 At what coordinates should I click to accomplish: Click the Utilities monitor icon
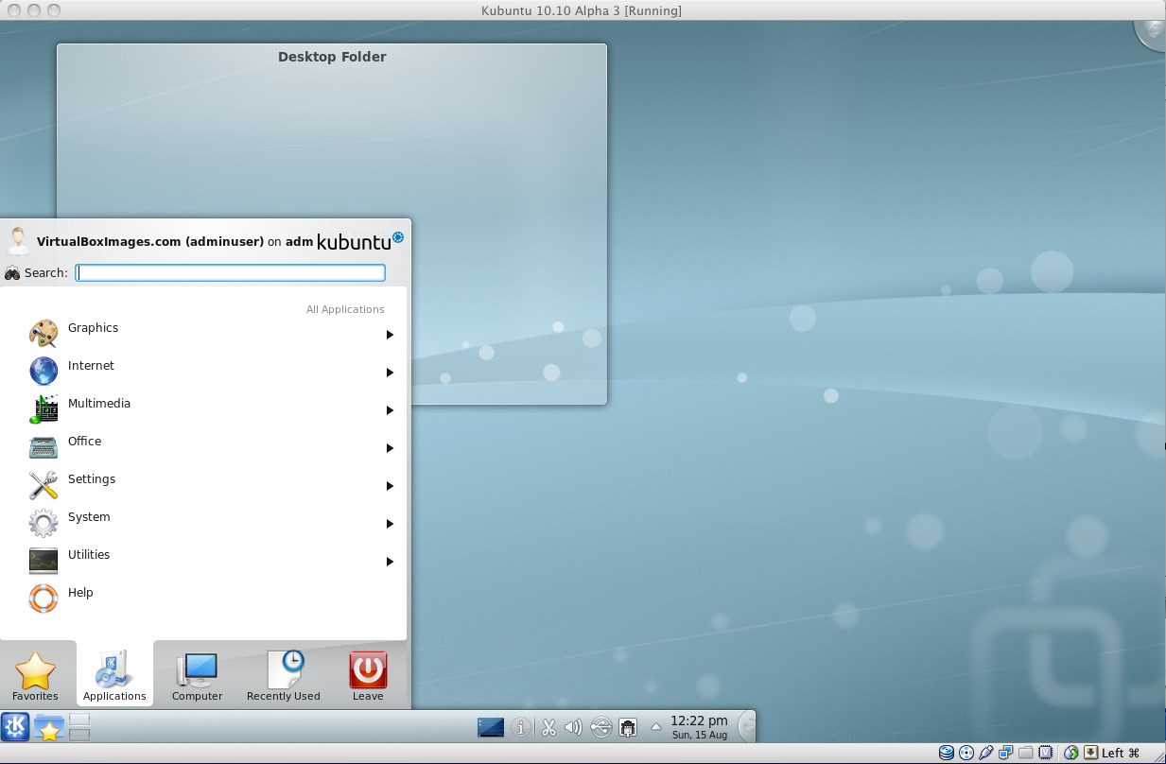(x=44, y=561)
